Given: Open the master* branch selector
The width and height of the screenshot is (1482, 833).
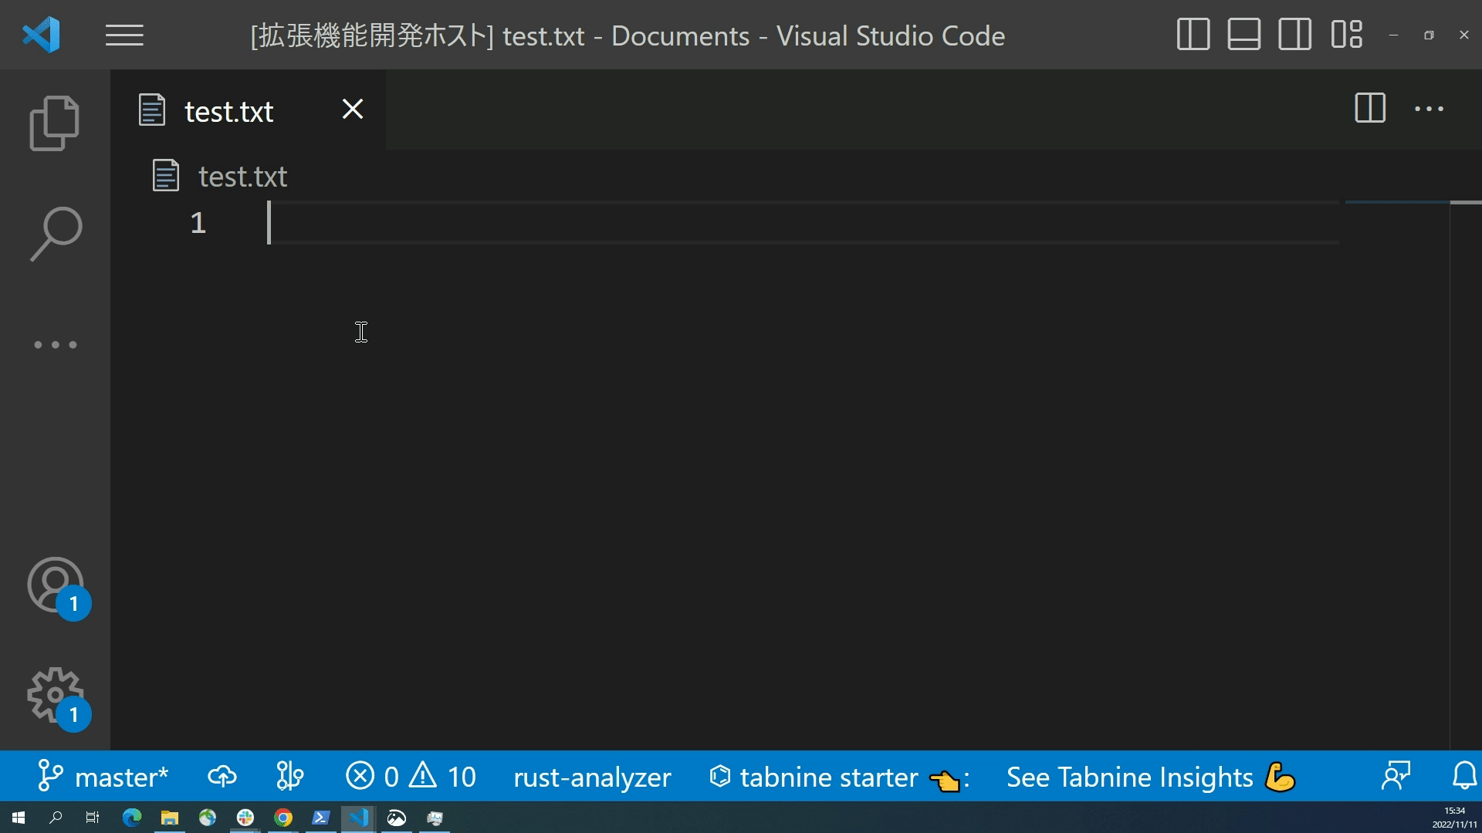Looking at the screenshot, I should (103, 777).
